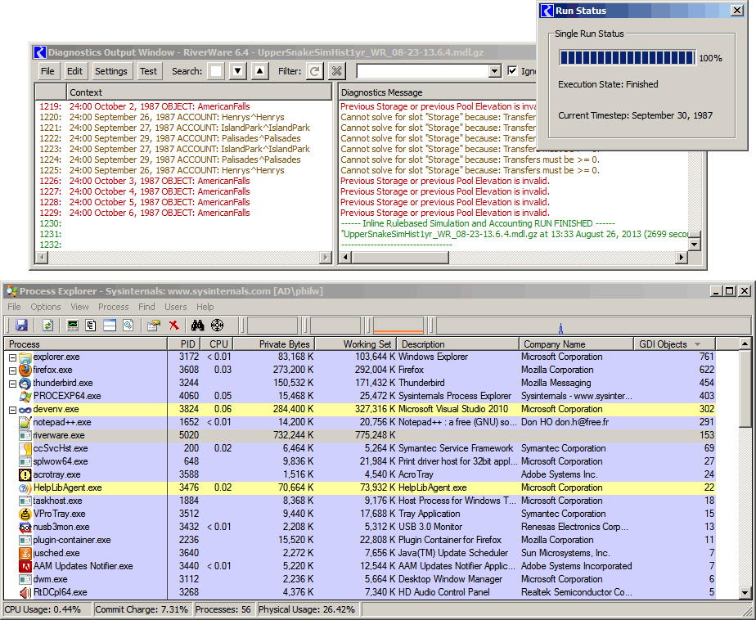
Task: Collapse the devenv.exe tree node
Action: click(13, 410)
